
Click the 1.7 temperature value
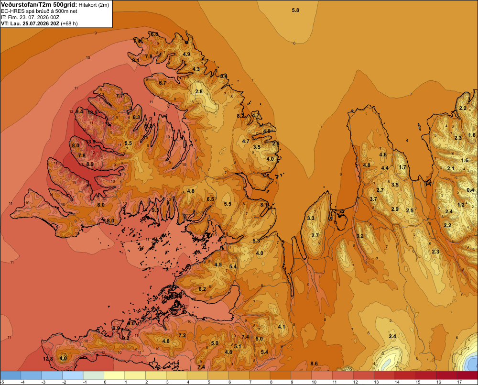402,167
